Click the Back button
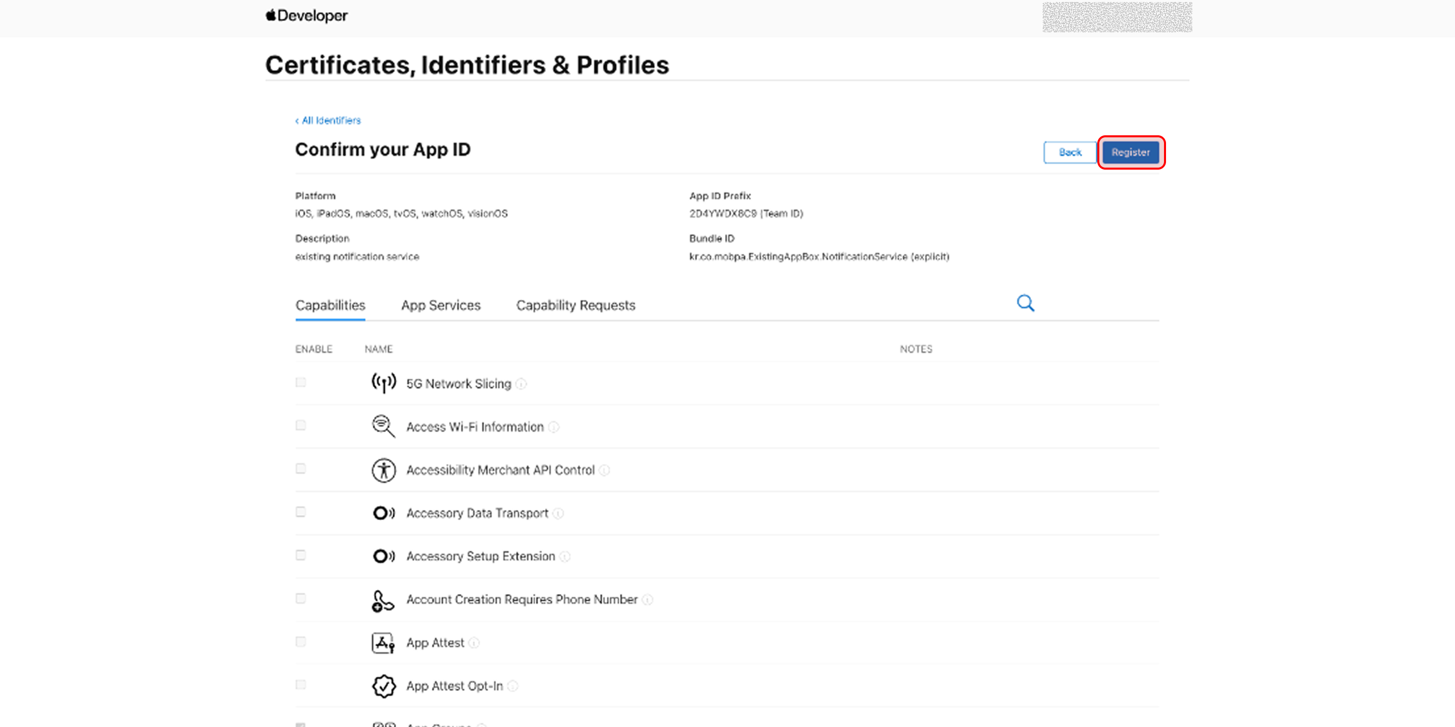The height and width of the screenshot is (727, 1455). pyautogui.click(x=1070, y=152)
